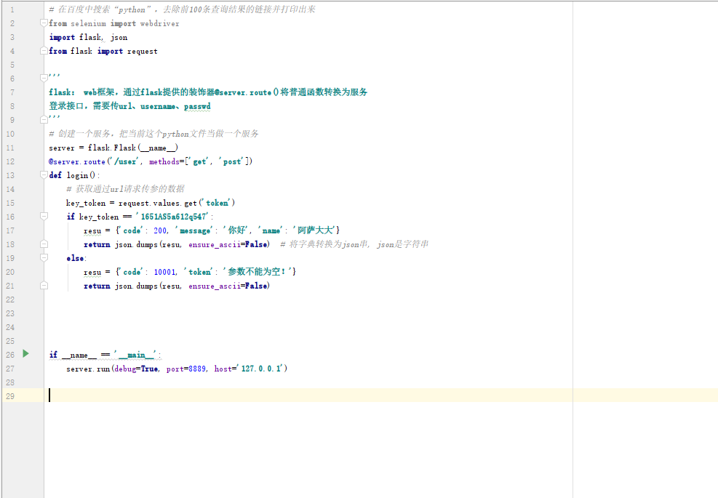718x498 pixels.
Task: Toggle the fold marker at line 4
Action: (44, 51)
